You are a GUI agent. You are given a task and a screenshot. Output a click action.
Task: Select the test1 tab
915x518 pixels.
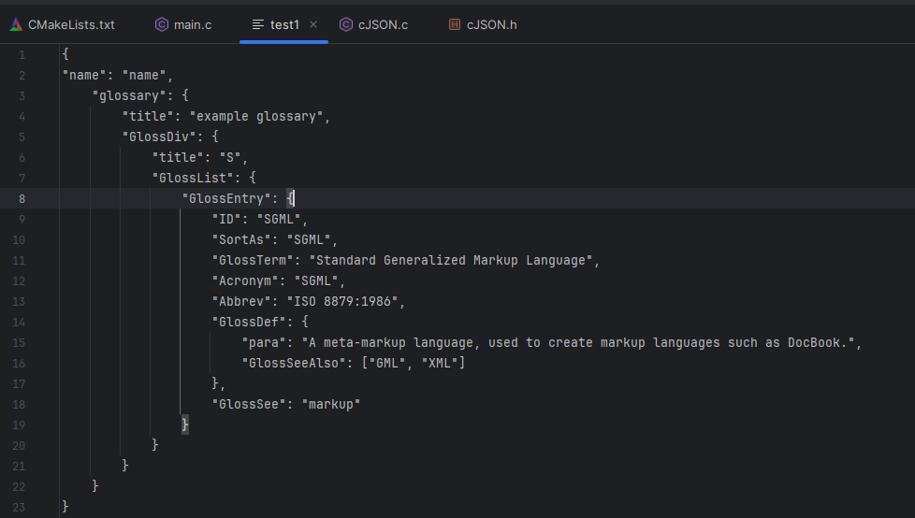(284, 24)
